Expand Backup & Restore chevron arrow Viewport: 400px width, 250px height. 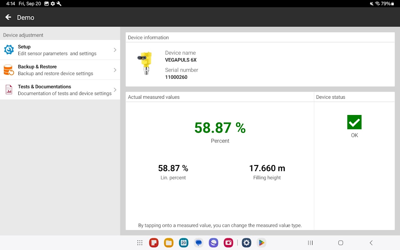[115, 70]
